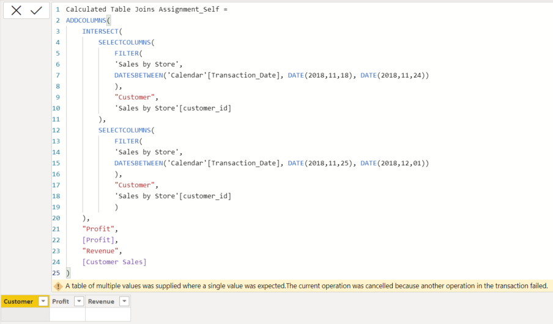Click [customer_id] reference on line 10
This screenshot has height=324, width=553.
tap(206, 109)
